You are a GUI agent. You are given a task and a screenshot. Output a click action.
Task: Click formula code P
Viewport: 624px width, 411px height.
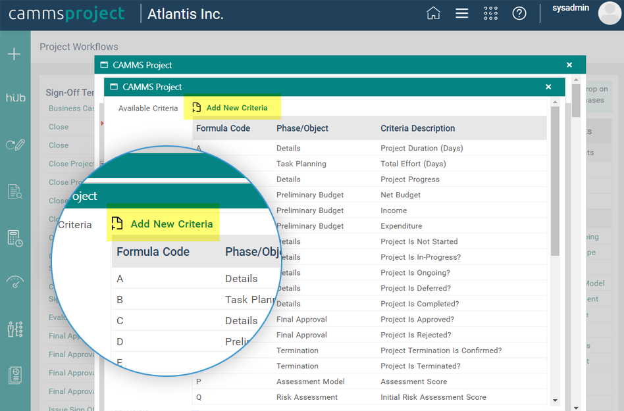click(x=199, y=381)
